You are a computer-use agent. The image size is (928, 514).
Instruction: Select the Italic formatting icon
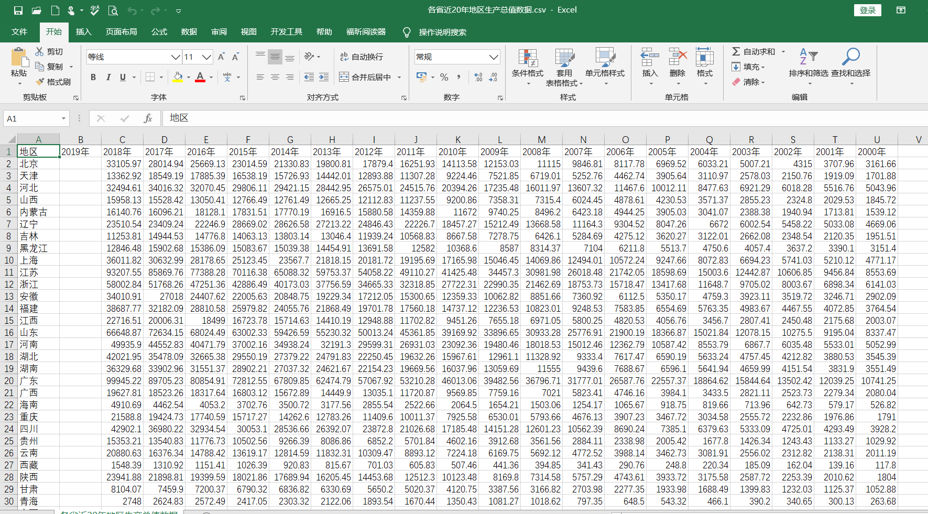(x=108, y=77)
